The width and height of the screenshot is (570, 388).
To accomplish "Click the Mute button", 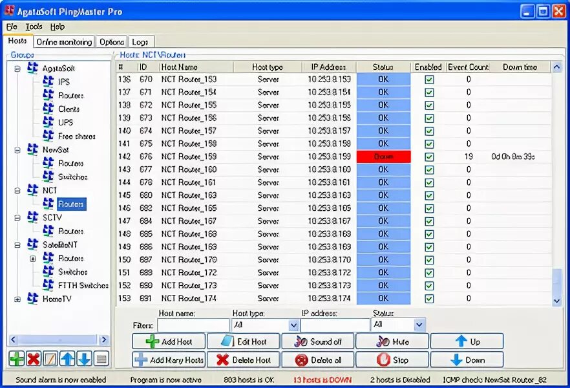I will (x=392, y=341).
